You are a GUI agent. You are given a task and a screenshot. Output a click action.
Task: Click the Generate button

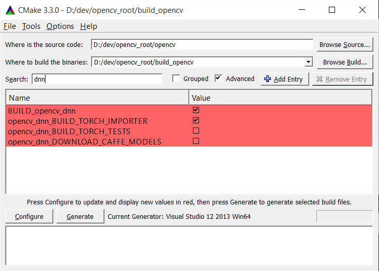(80, 216)
